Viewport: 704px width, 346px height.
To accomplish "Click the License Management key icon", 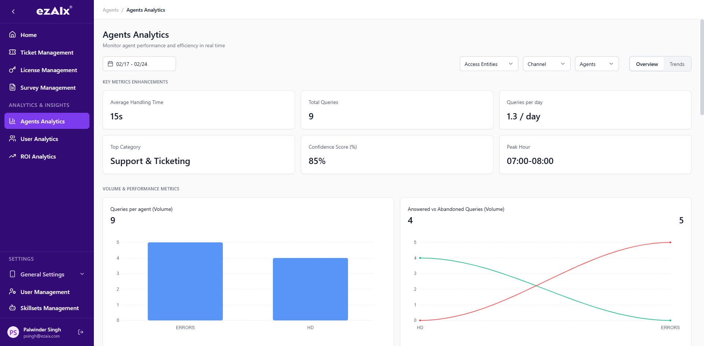I will (x=12, y=70).
